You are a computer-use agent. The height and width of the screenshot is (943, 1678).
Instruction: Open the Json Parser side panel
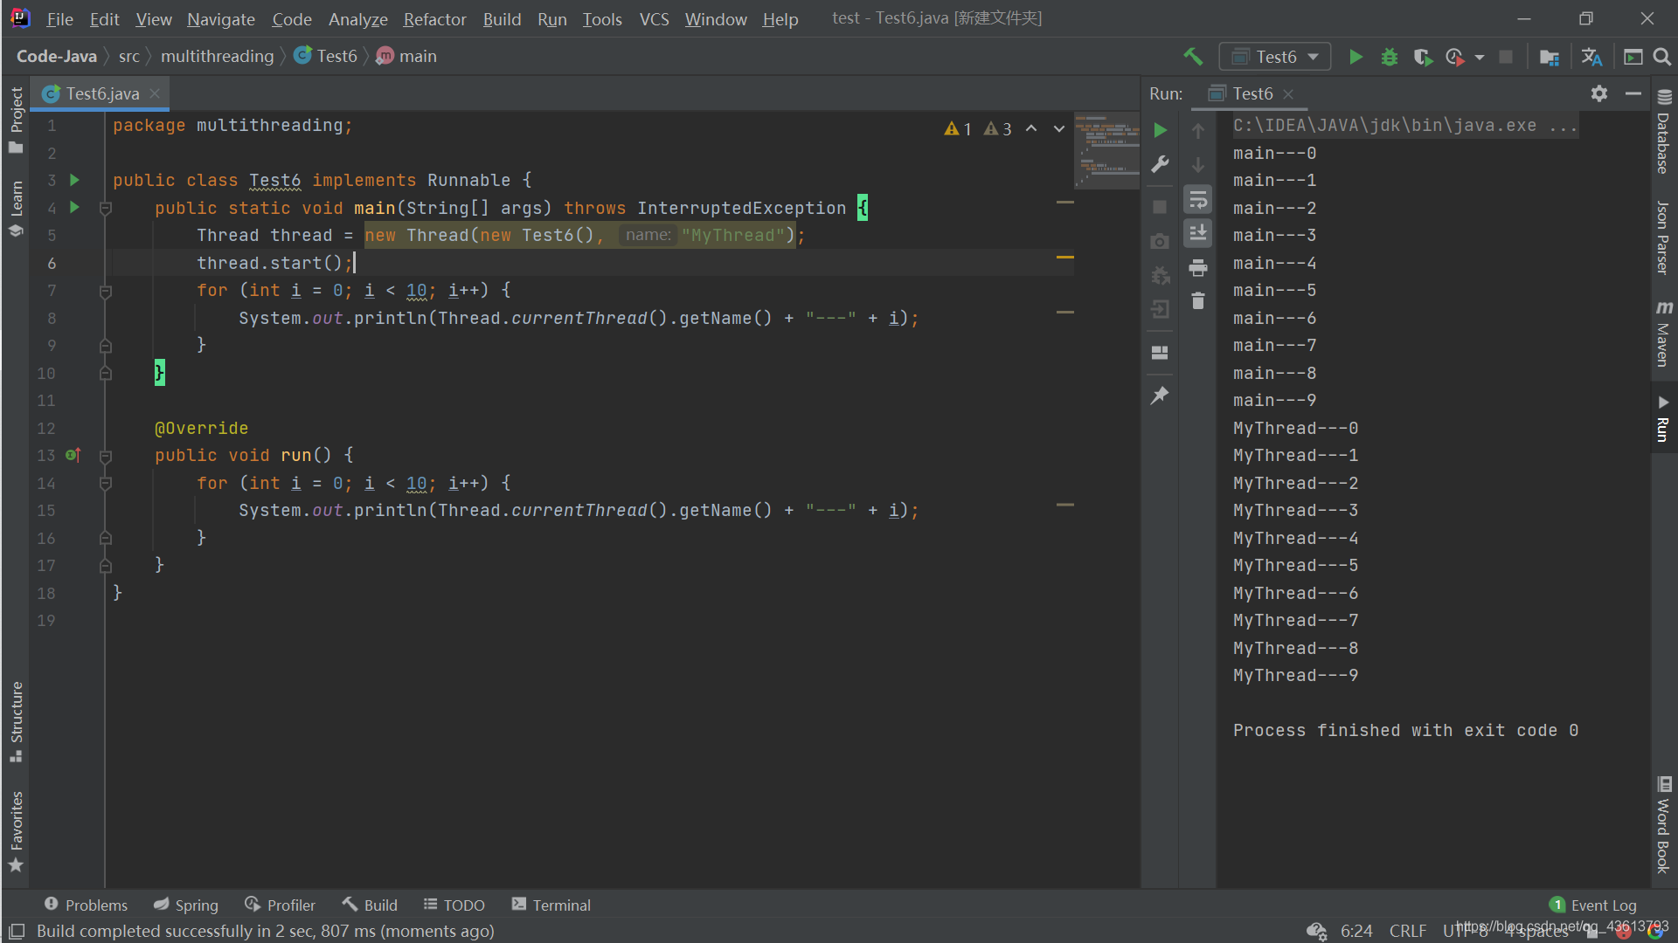click(x=1663, y=237)
